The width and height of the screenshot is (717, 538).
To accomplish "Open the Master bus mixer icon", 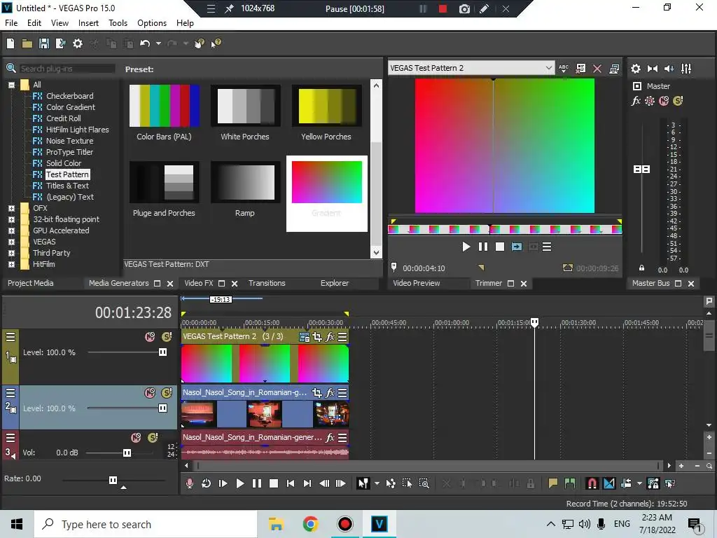I will 686,69.
